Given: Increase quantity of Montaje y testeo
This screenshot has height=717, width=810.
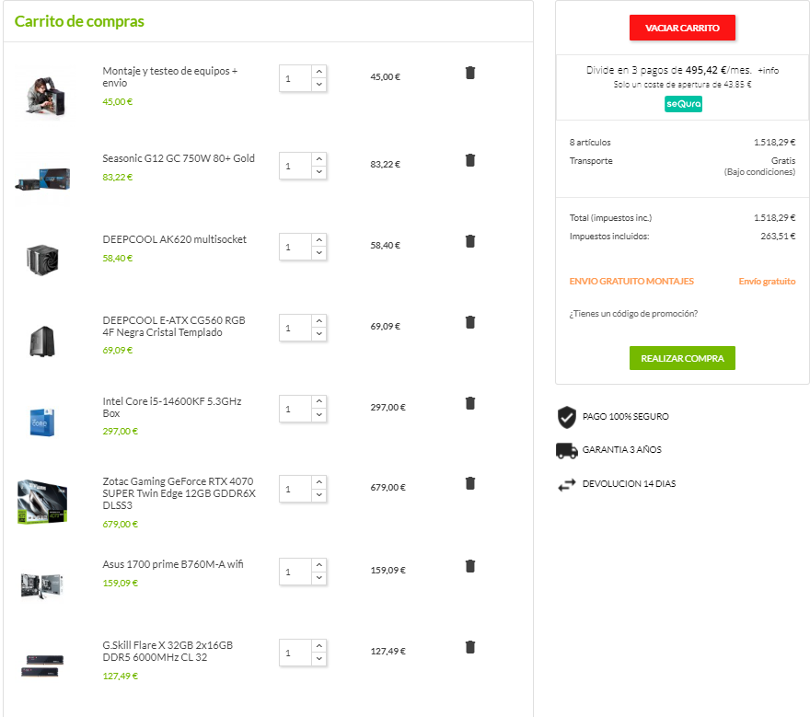Looking at the screenshot, I should [319, 72].
